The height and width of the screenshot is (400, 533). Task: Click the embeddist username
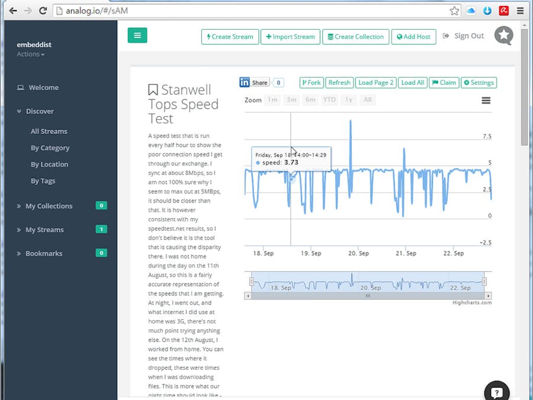click(x=34, y=44)
